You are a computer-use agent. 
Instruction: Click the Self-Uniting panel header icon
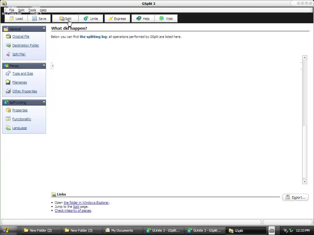pos(6,102)
